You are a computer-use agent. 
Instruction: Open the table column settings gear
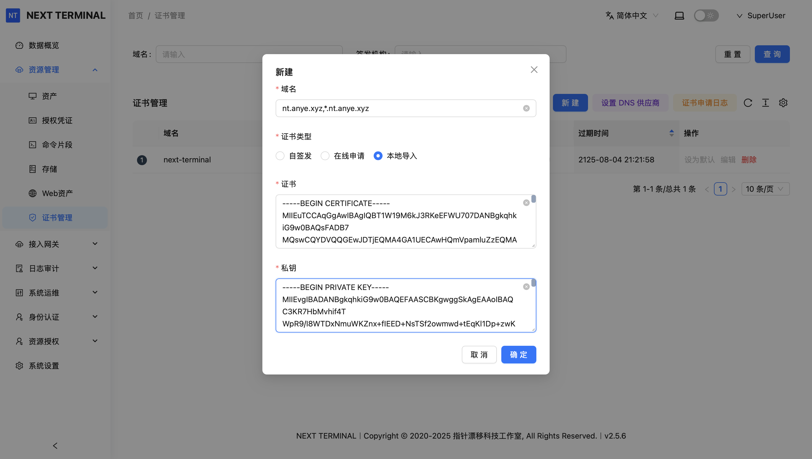(783, 103)
